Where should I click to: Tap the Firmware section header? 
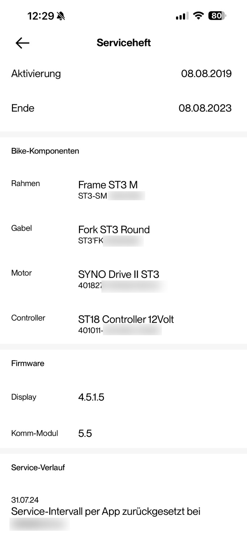(28, 363)
